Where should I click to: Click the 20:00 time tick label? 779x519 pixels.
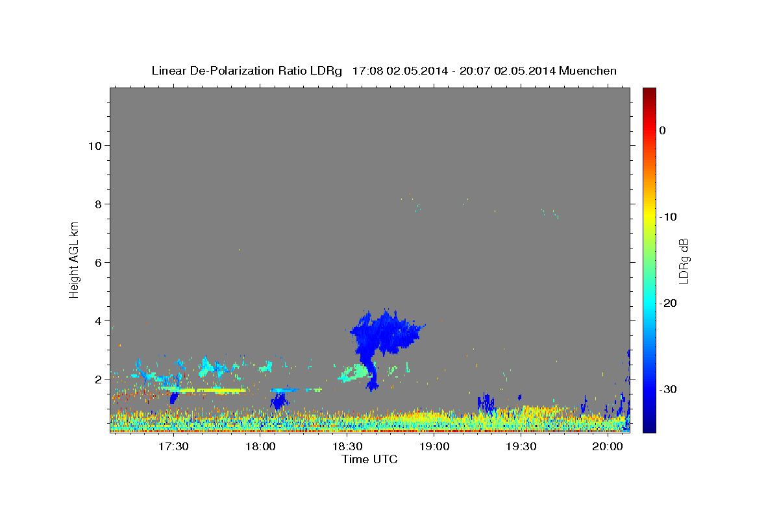[x=608, y=446]
